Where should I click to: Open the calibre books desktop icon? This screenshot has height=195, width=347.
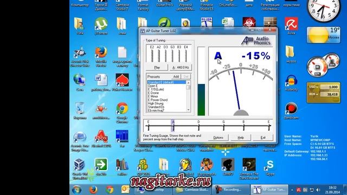(122, 165)
